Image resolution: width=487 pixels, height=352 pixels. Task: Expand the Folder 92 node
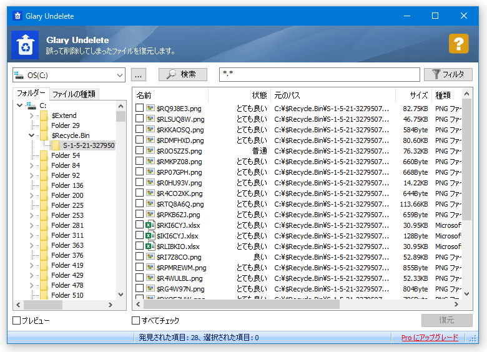click(31, 175)
